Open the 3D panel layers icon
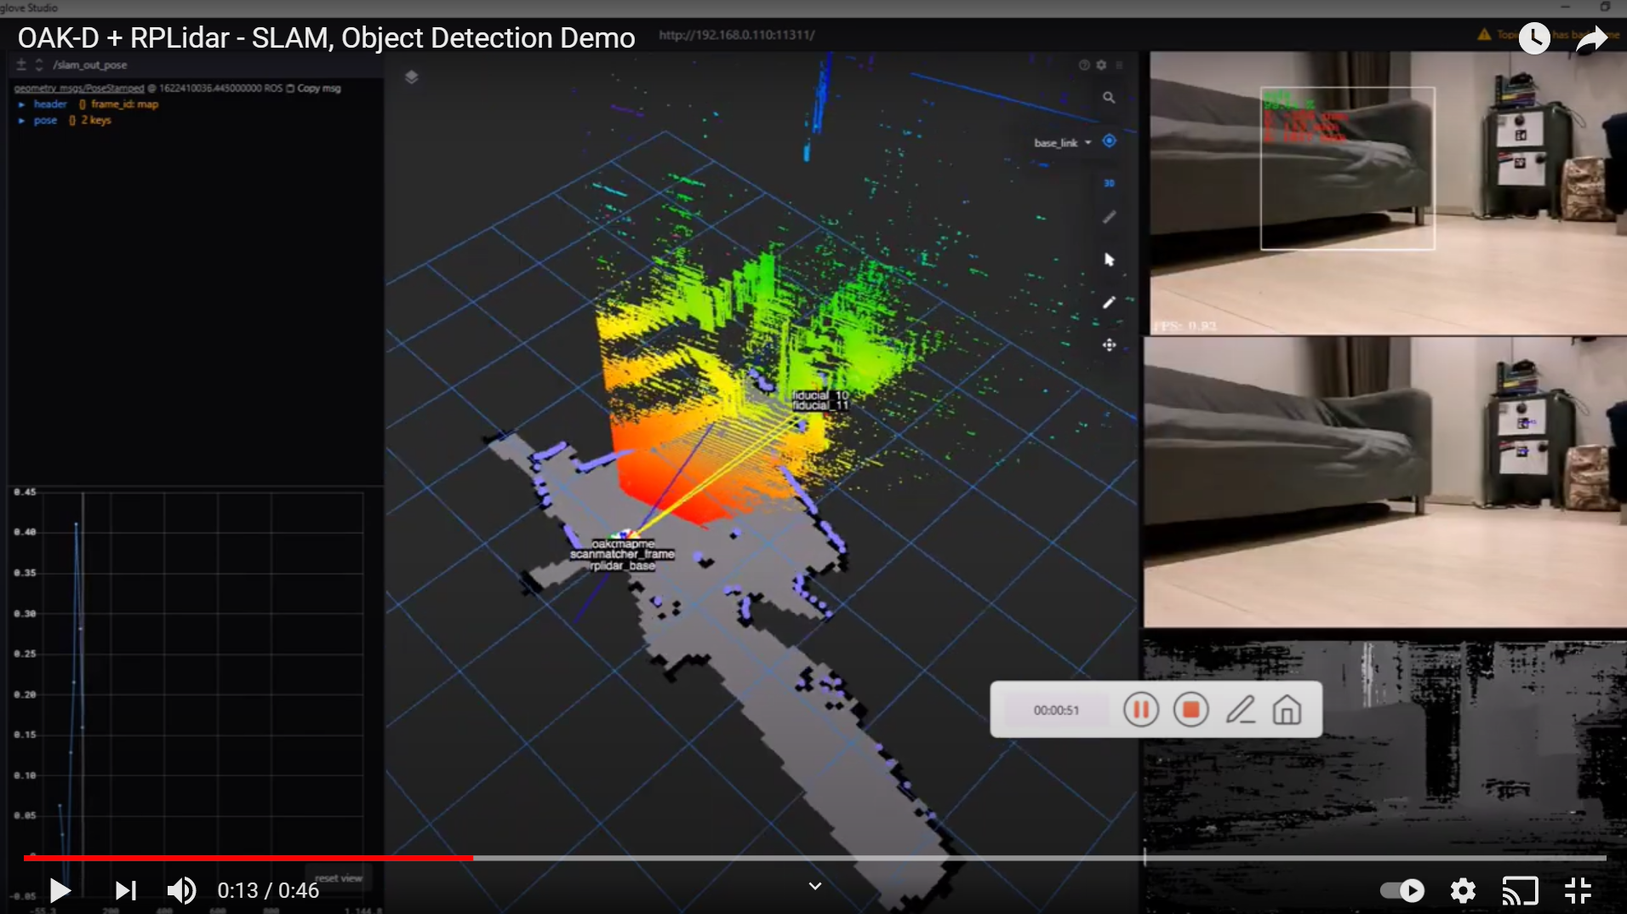The image size is (1627, 914). tap(411, 77)
